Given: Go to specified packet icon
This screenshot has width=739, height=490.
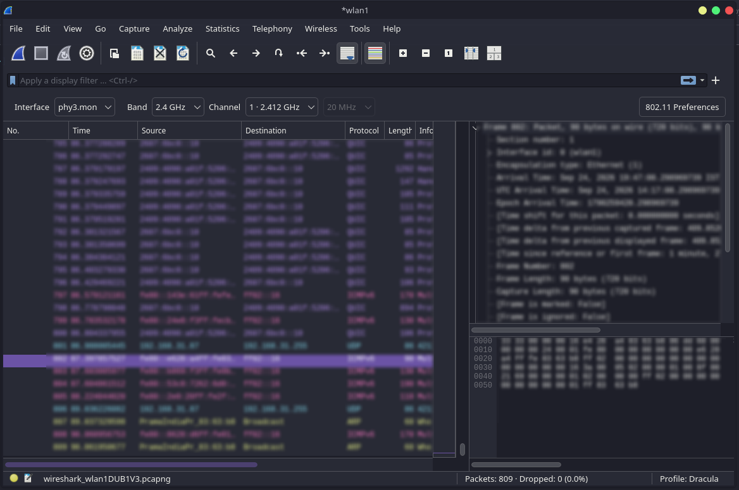Looking at the screenshot, I should coord(279,53).
